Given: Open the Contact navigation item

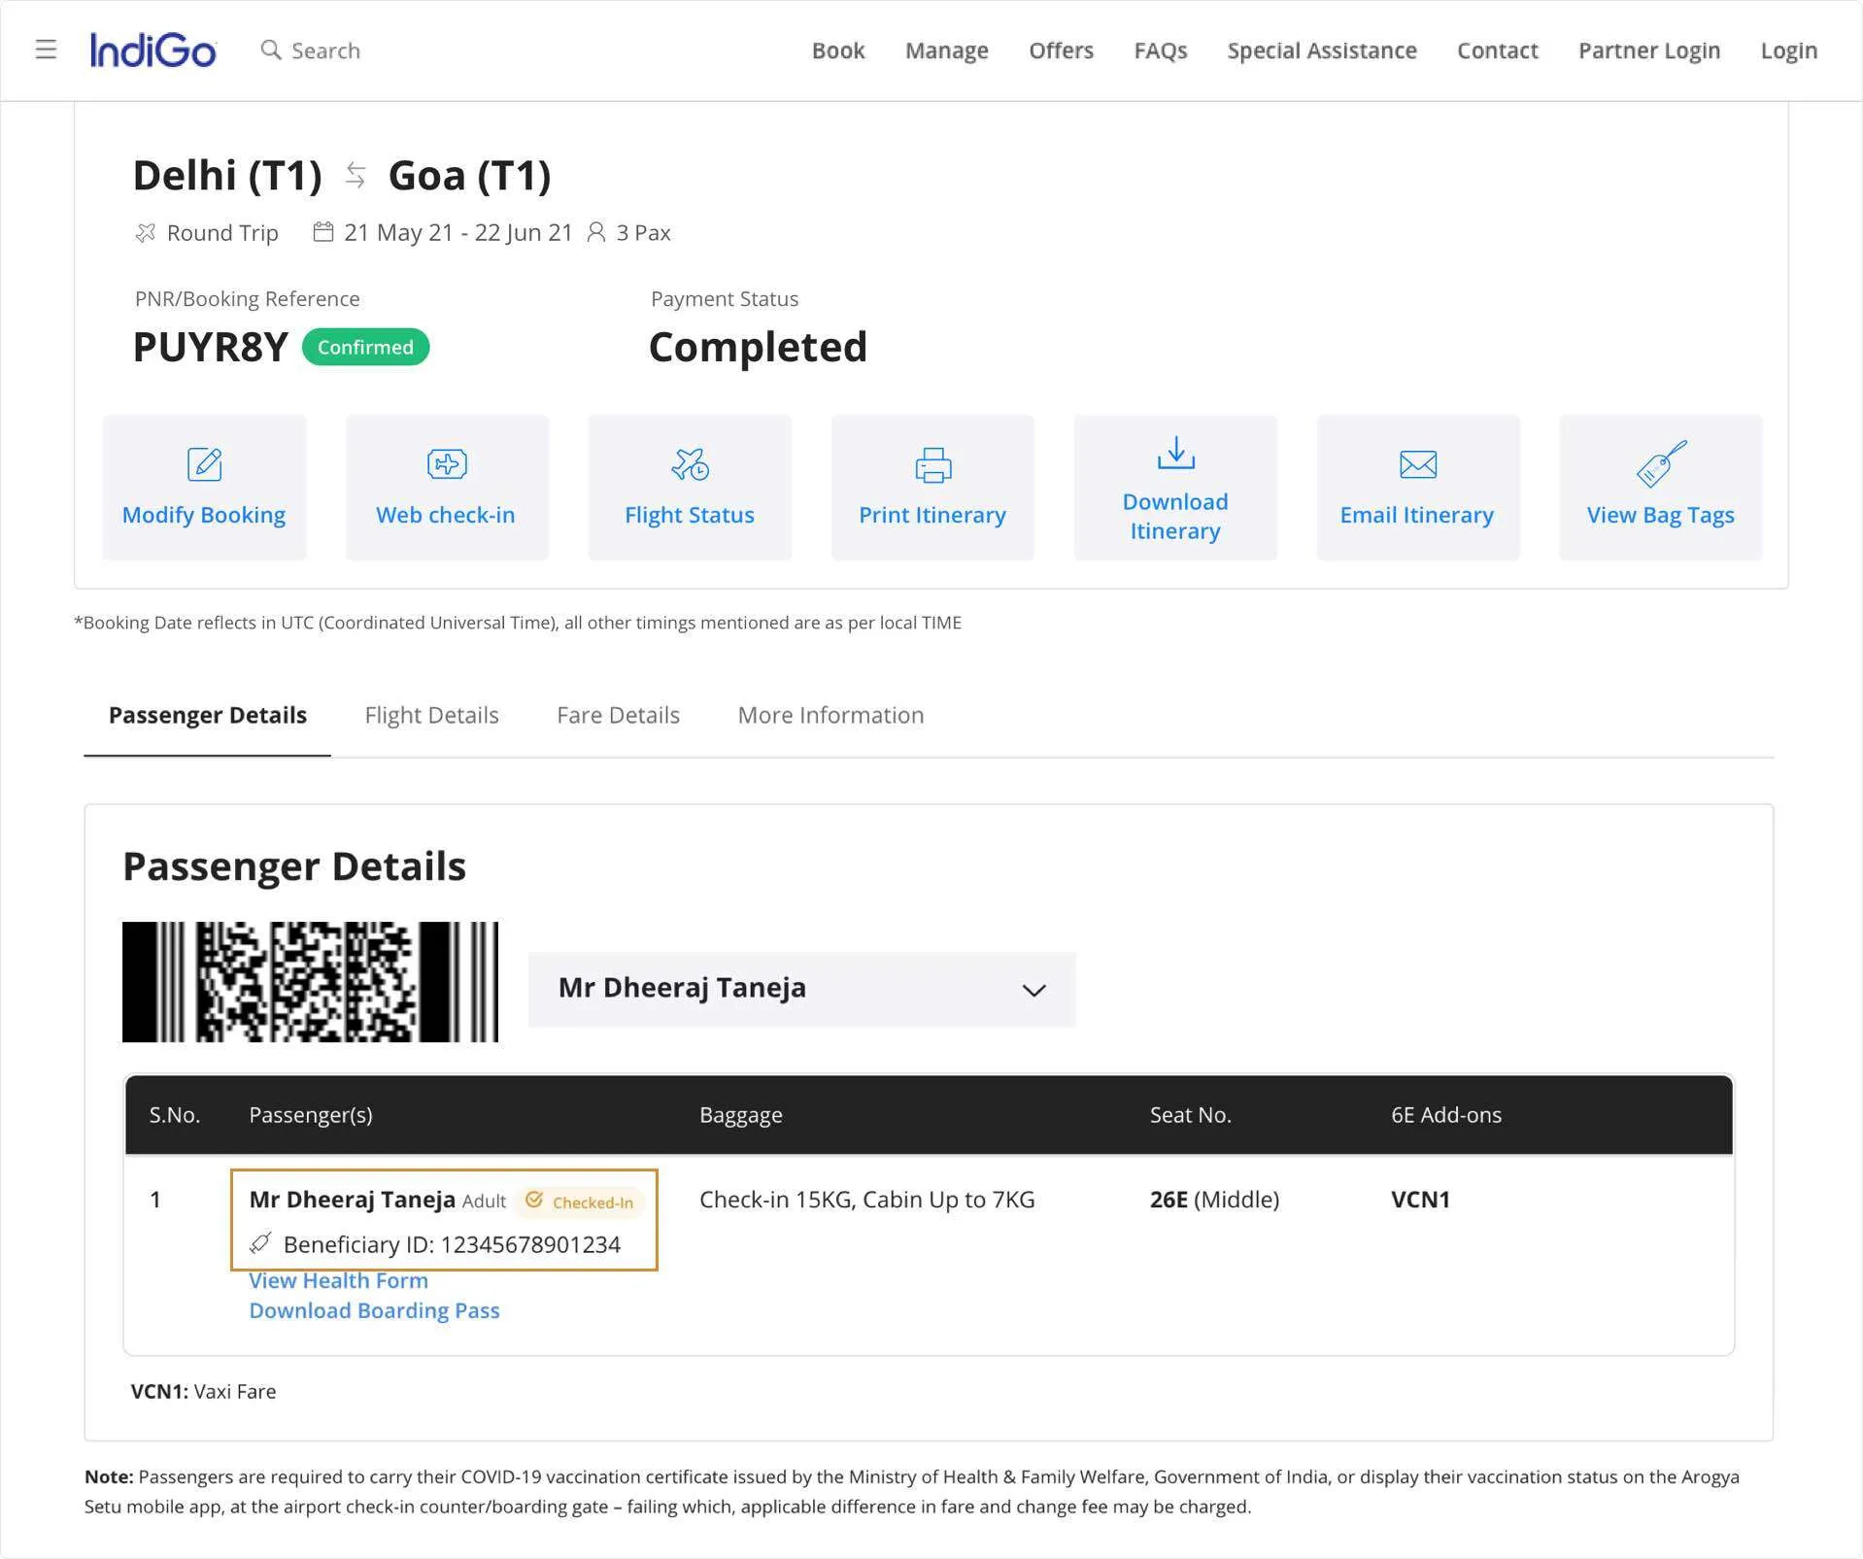Looking at the screenshot, I should (x=1498, y=51).
